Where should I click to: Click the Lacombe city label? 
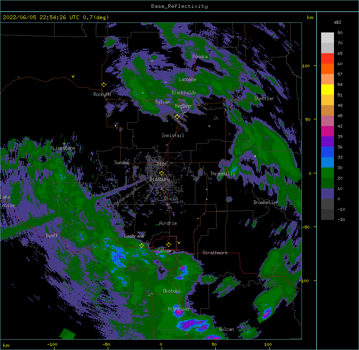click(x=187, y=79)
